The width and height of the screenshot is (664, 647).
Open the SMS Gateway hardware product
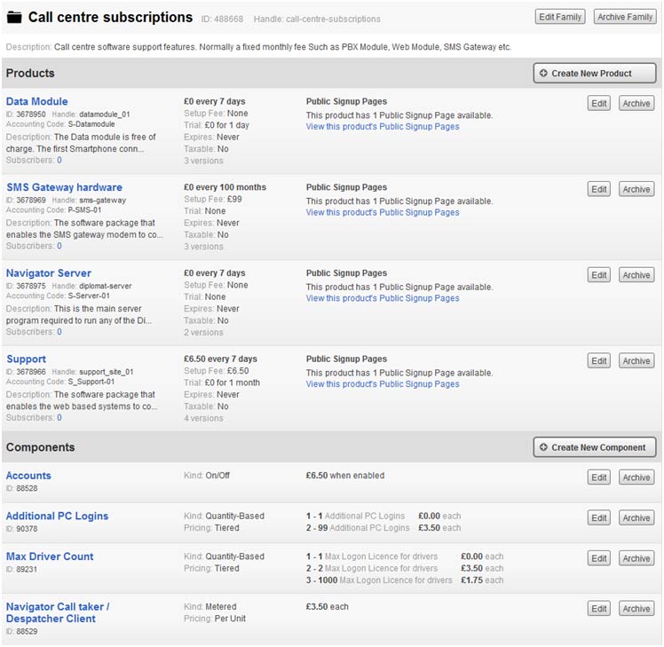click(x=65, y=187)
